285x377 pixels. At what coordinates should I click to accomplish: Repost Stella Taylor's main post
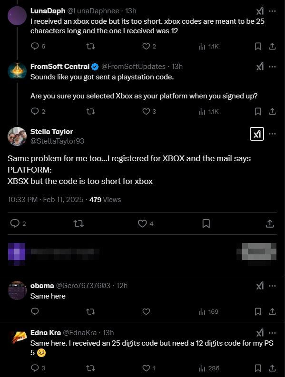tap(79, 224)
